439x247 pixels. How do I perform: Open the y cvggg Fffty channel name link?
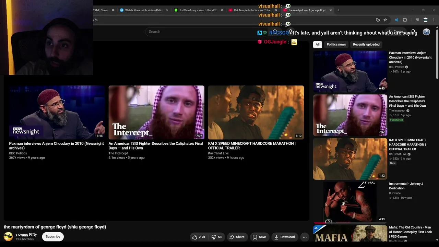(x=26, y=235)
